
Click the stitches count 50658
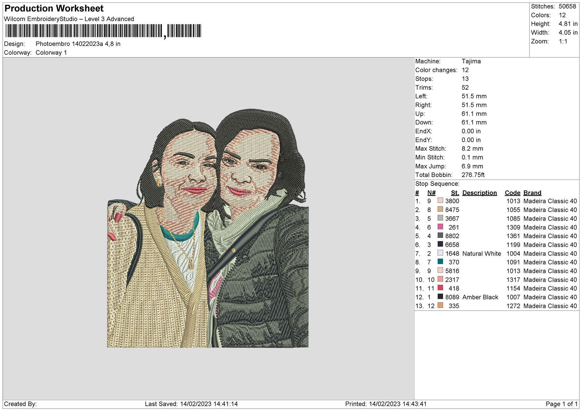(567, 6)
